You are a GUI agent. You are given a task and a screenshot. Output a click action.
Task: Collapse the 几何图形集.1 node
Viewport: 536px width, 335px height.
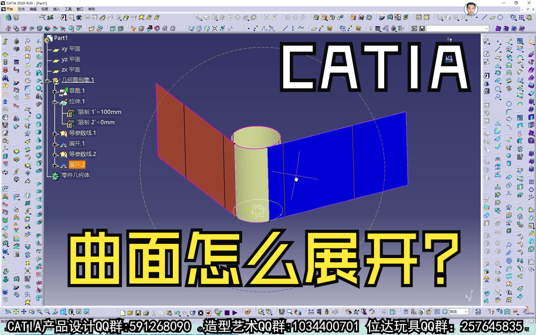point(47,81)
